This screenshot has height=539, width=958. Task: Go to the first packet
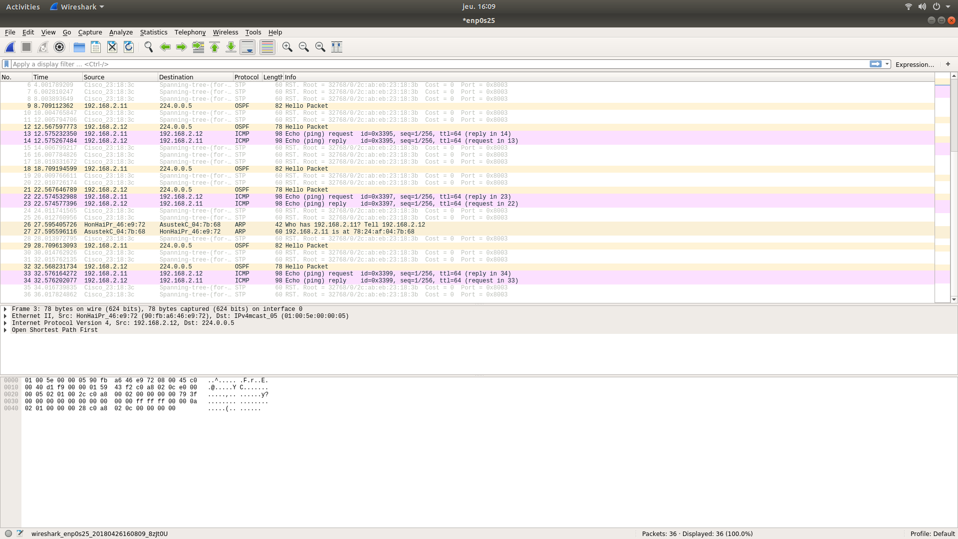click(215, 47)
